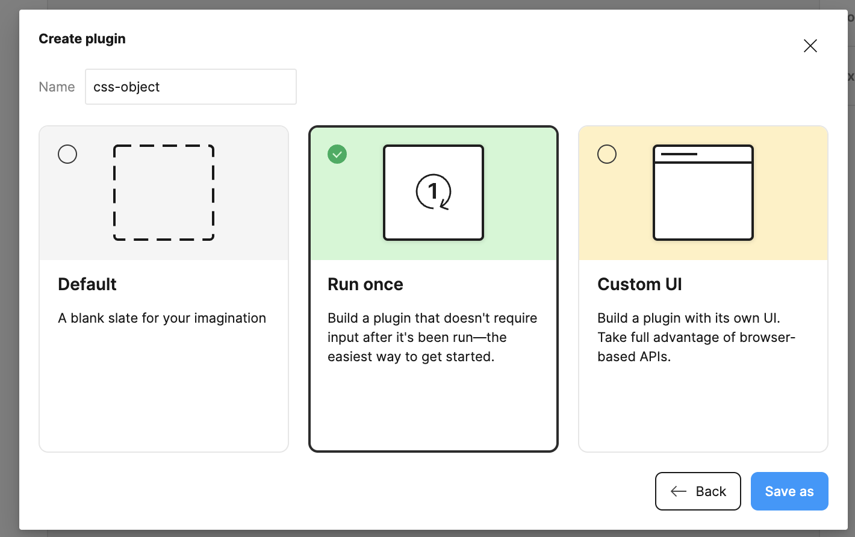Click the Default heading text

coord(87,284)
